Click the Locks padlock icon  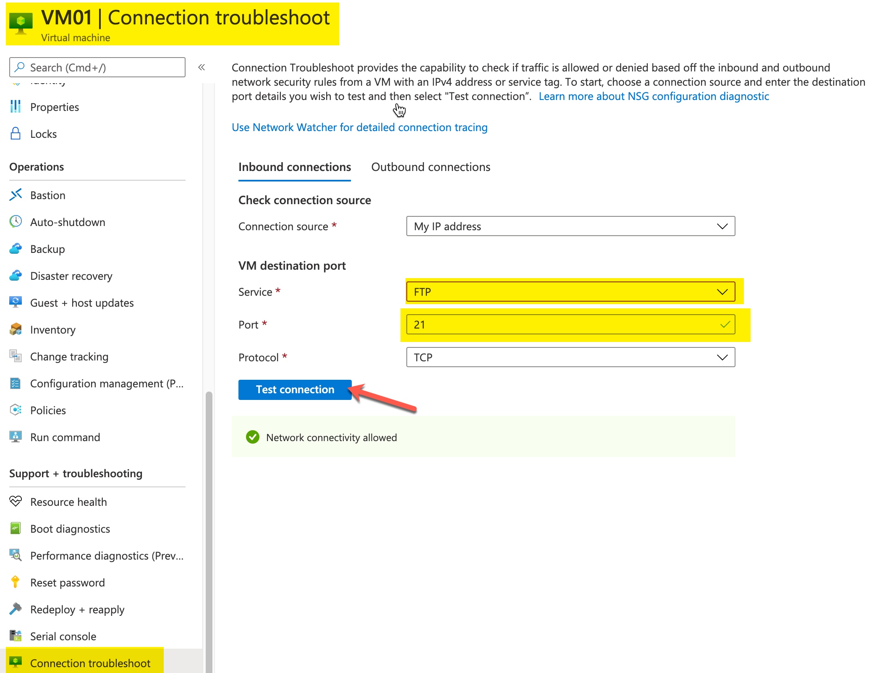pos(16,134)
